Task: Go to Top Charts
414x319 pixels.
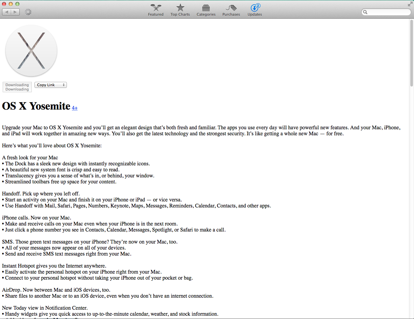Action: point(180,10)
